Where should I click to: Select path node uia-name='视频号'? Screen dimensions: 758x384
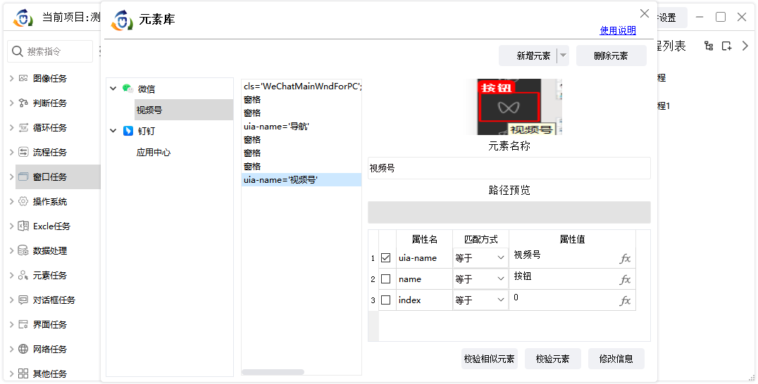[x=302, y=180]
